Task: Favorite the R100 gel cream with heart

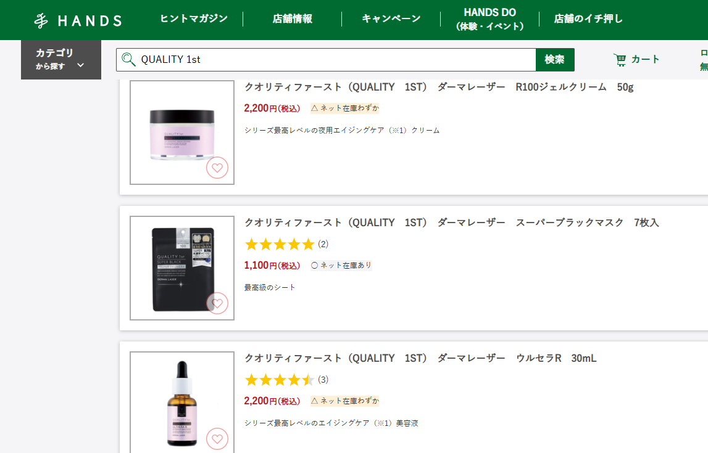Action: click(x=217, y=168)
